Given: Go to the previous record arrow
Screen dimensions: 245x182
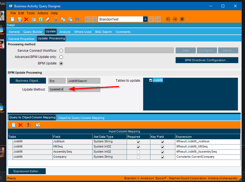Looking at the screenshot, I should (94, 19).
